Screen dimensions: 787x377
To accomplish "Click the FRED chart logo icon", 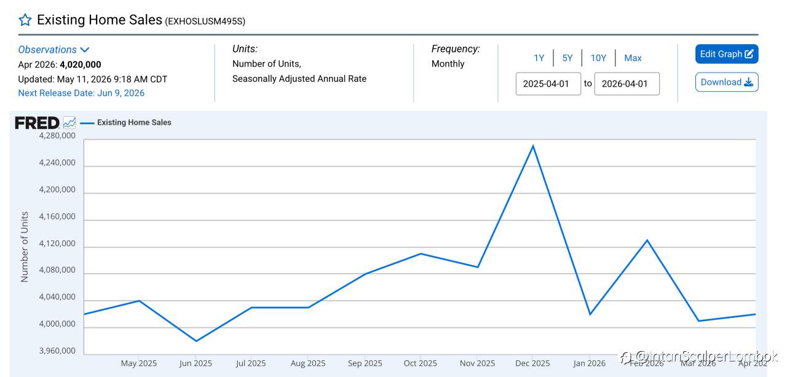I will pos(69,122).
